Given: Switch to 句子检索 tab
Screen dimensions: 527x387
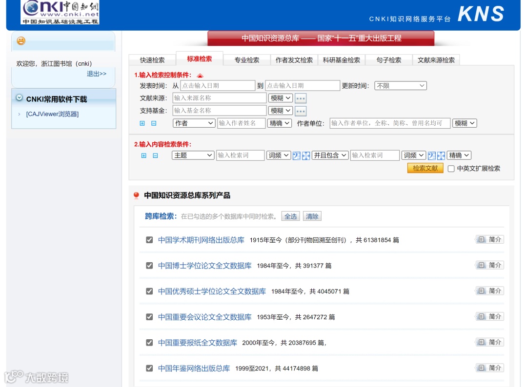Looking at the screenshot, I should (389, 60).
